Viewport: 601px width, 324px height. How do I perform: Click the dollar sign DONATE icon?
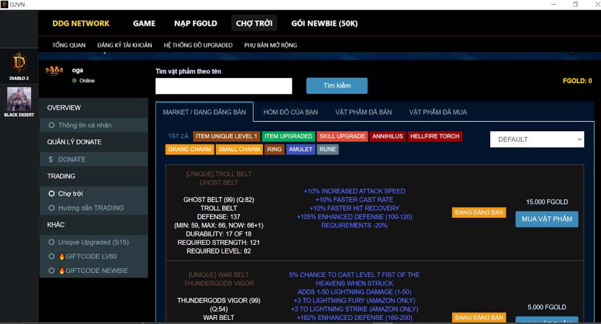coord(50,159)
